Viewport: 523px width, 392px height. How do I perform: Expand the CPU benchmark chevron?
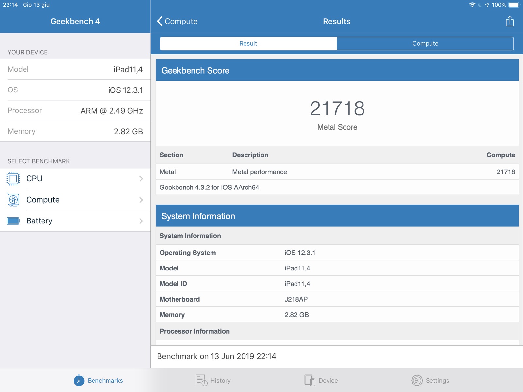tap(141, 179)
